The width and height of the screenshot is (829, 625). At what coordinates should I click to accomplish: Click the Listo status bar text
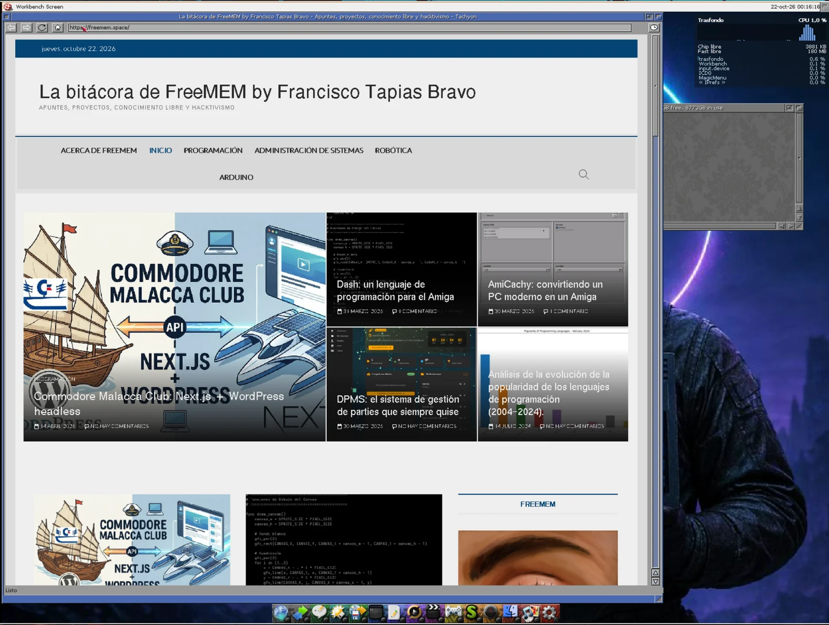(11, 590)
